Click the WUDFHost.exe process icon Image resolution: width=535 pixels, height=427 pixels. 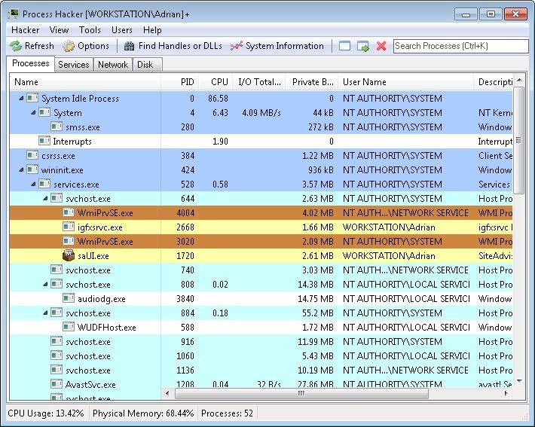(x=69, y=327)
